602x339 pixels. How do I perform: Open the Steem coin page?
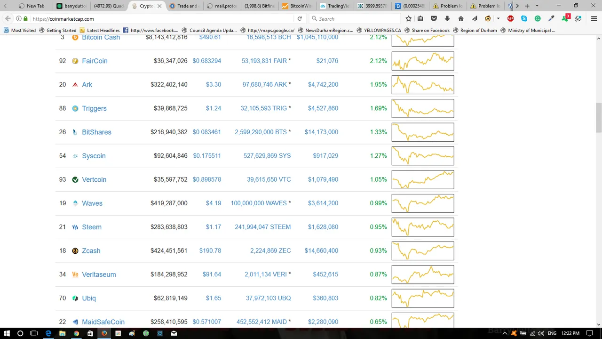click(92, 227)
